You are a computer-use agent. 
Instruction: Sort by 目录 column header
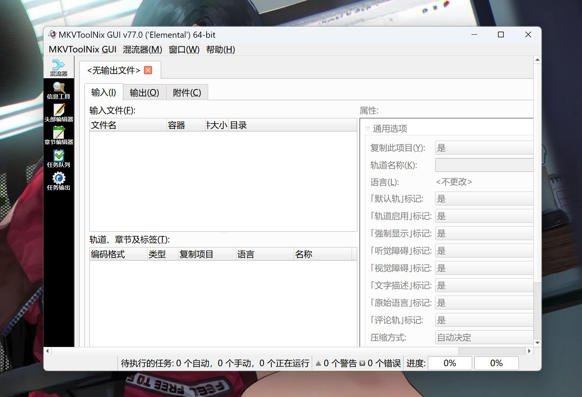coord(293,125)
